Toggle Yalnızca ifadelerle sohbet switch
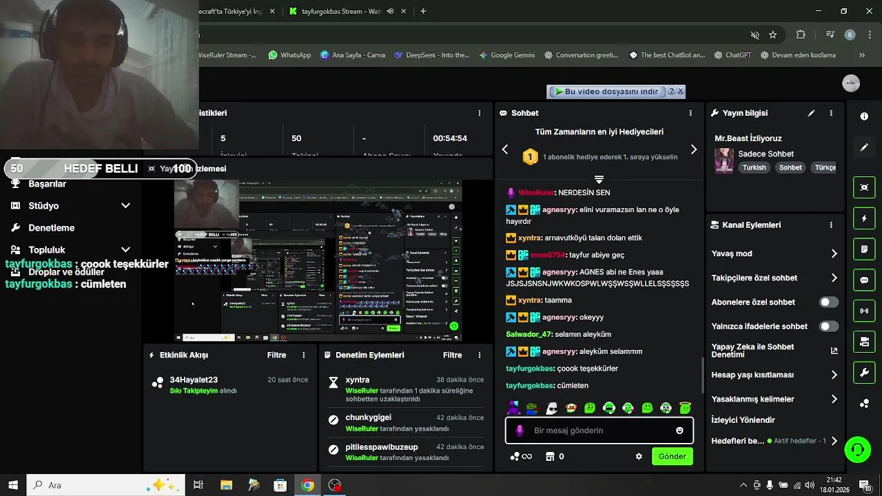The image size is (882, 496). [x=829, y=327]
